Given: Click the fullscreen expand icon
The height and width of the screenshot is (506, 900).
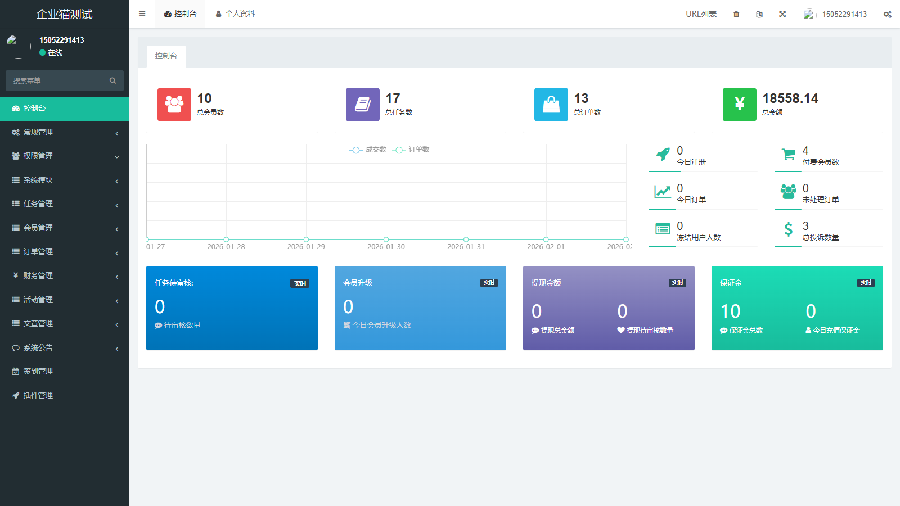Looking at the screenshot, I should click(x=782, y=14).
